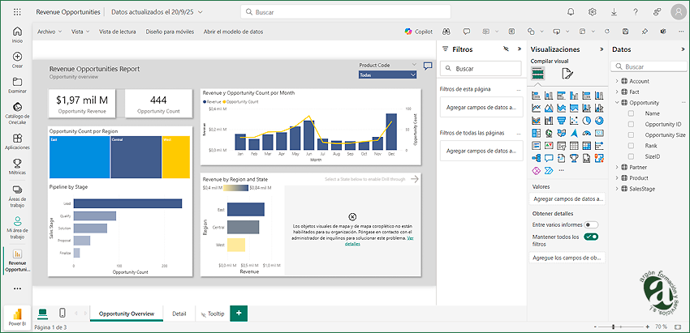Open the notifications bell
Screen dimensions: 690x333
(x=571, y=12)
